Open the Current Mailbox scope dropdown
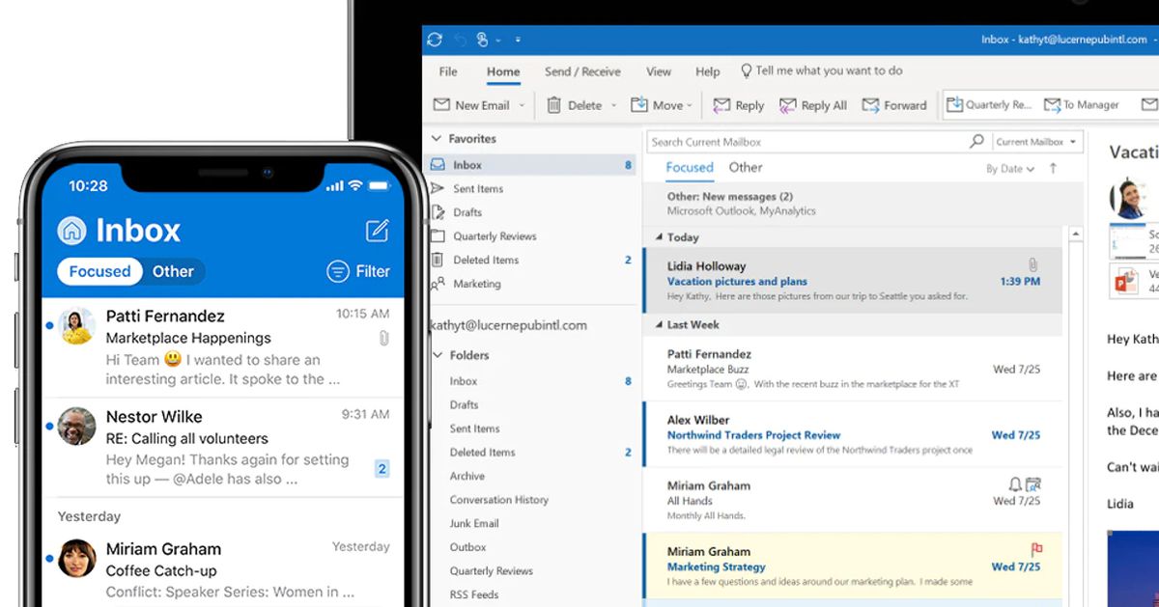 (x=1035, y=141)
